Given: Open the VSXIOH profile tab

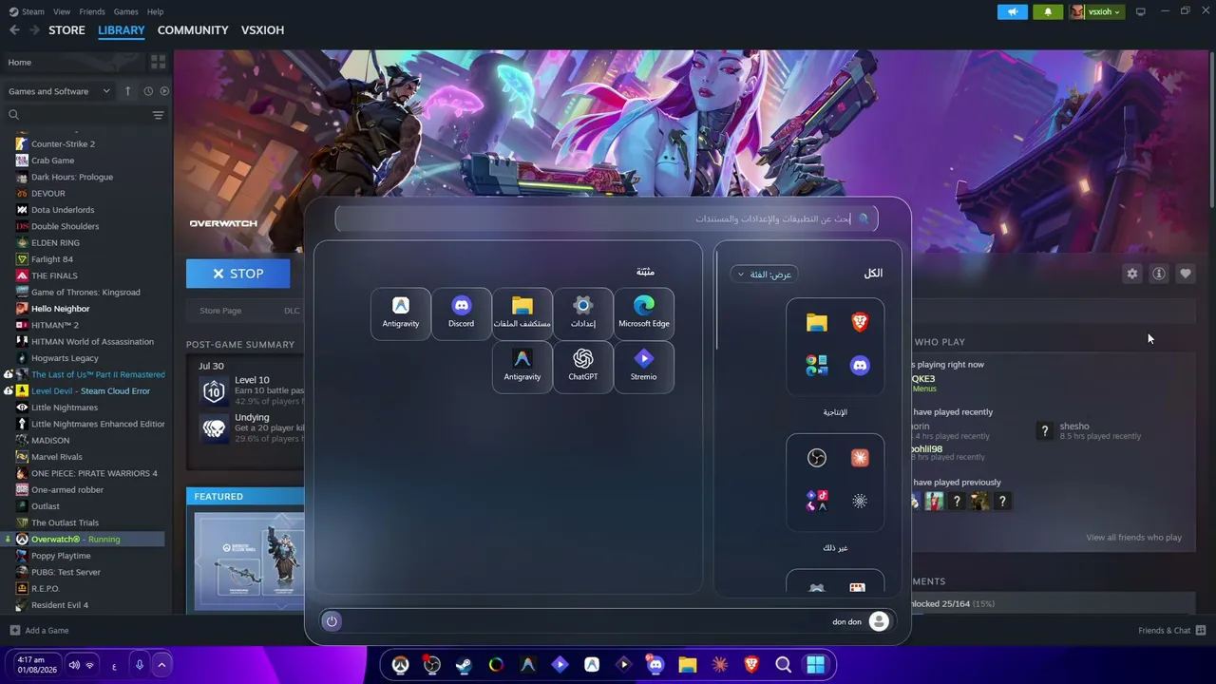Looking at the screenshot, I should 263,30.
